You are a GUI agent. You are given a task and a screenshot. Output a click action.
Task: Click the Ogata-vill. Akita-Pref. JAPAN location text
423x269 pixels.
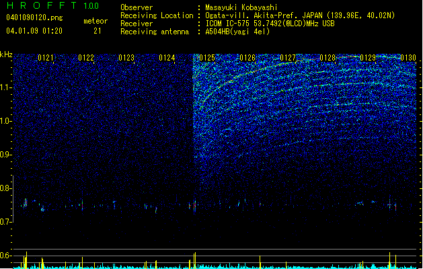tap(300, 15)
